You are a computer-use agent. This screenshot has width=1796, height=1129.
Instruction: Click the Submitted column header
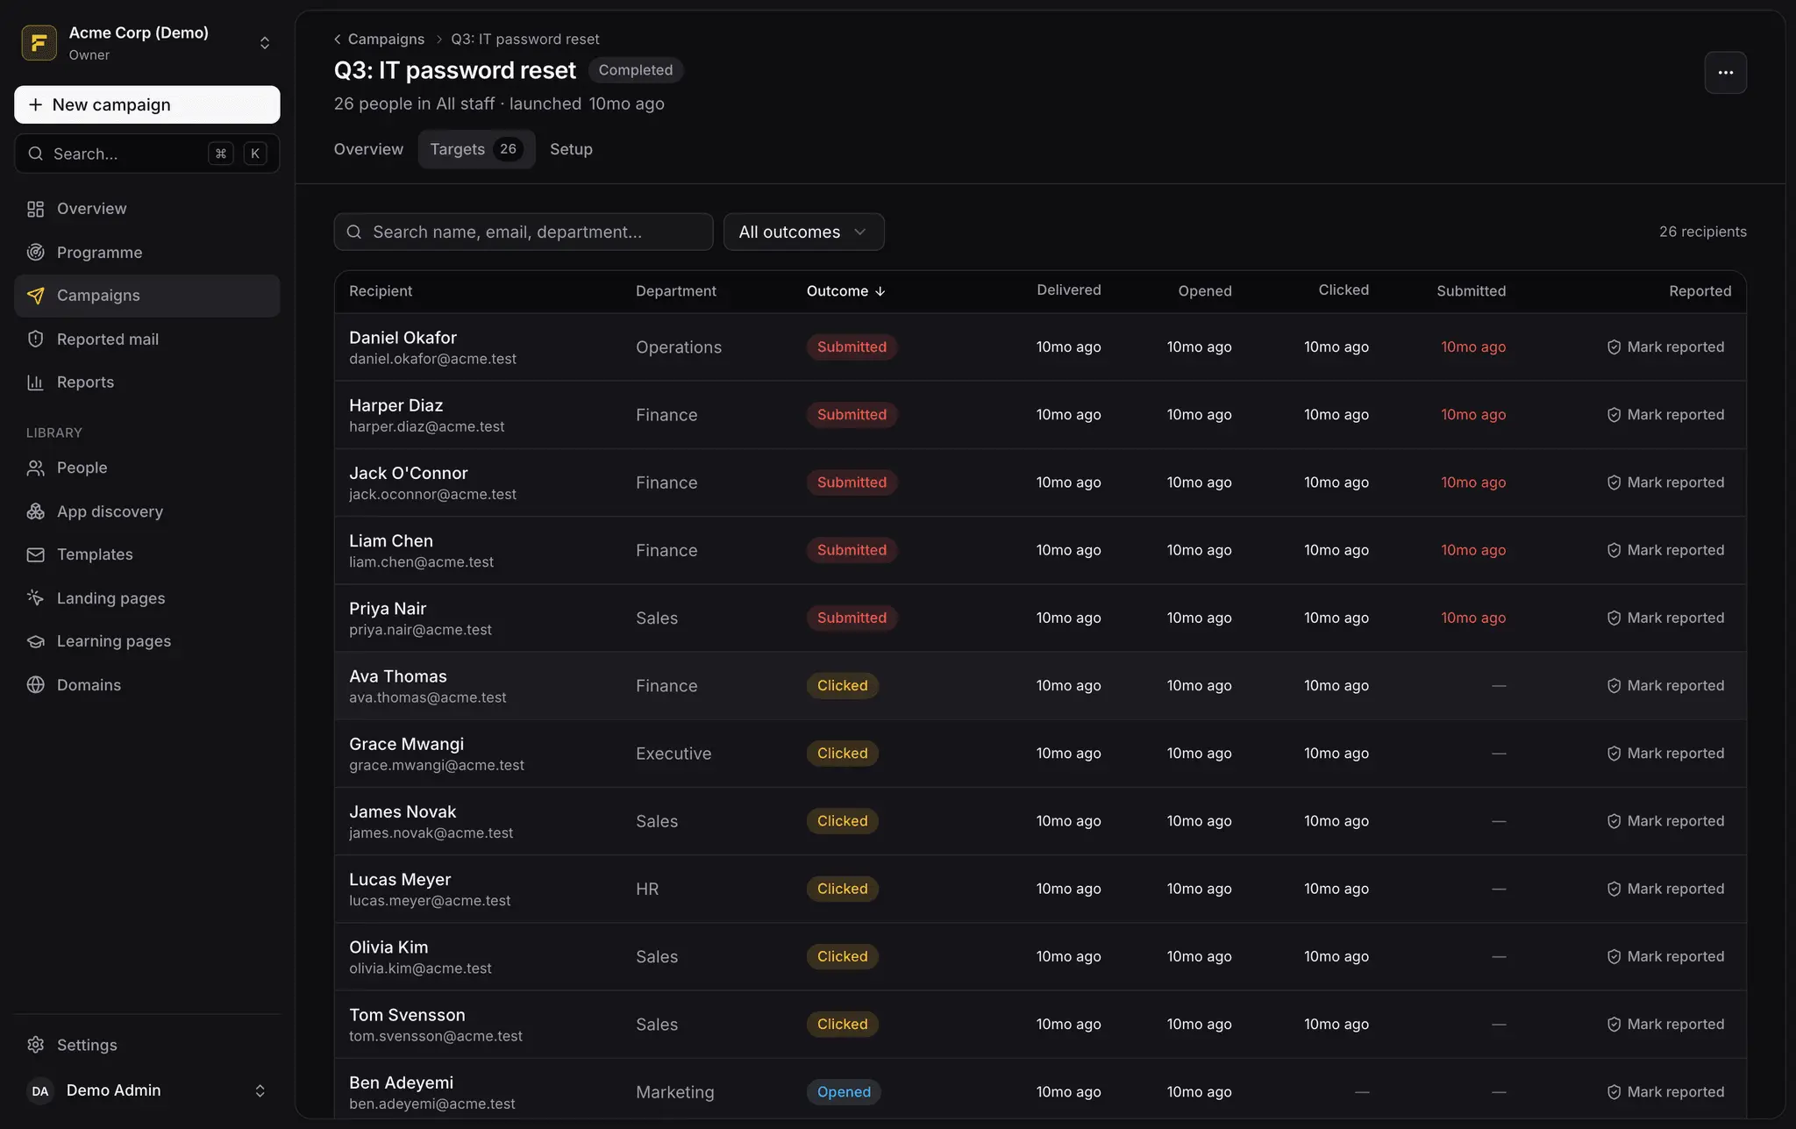1471,291
